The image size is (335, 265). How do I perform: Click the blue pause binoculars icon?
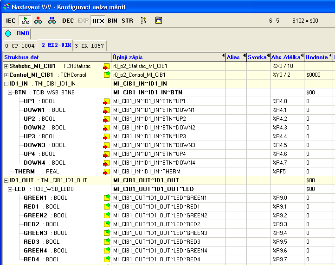coord(52,20)
